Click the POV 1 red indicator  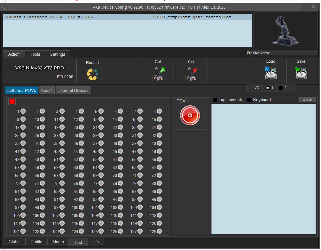pos(190,115)
